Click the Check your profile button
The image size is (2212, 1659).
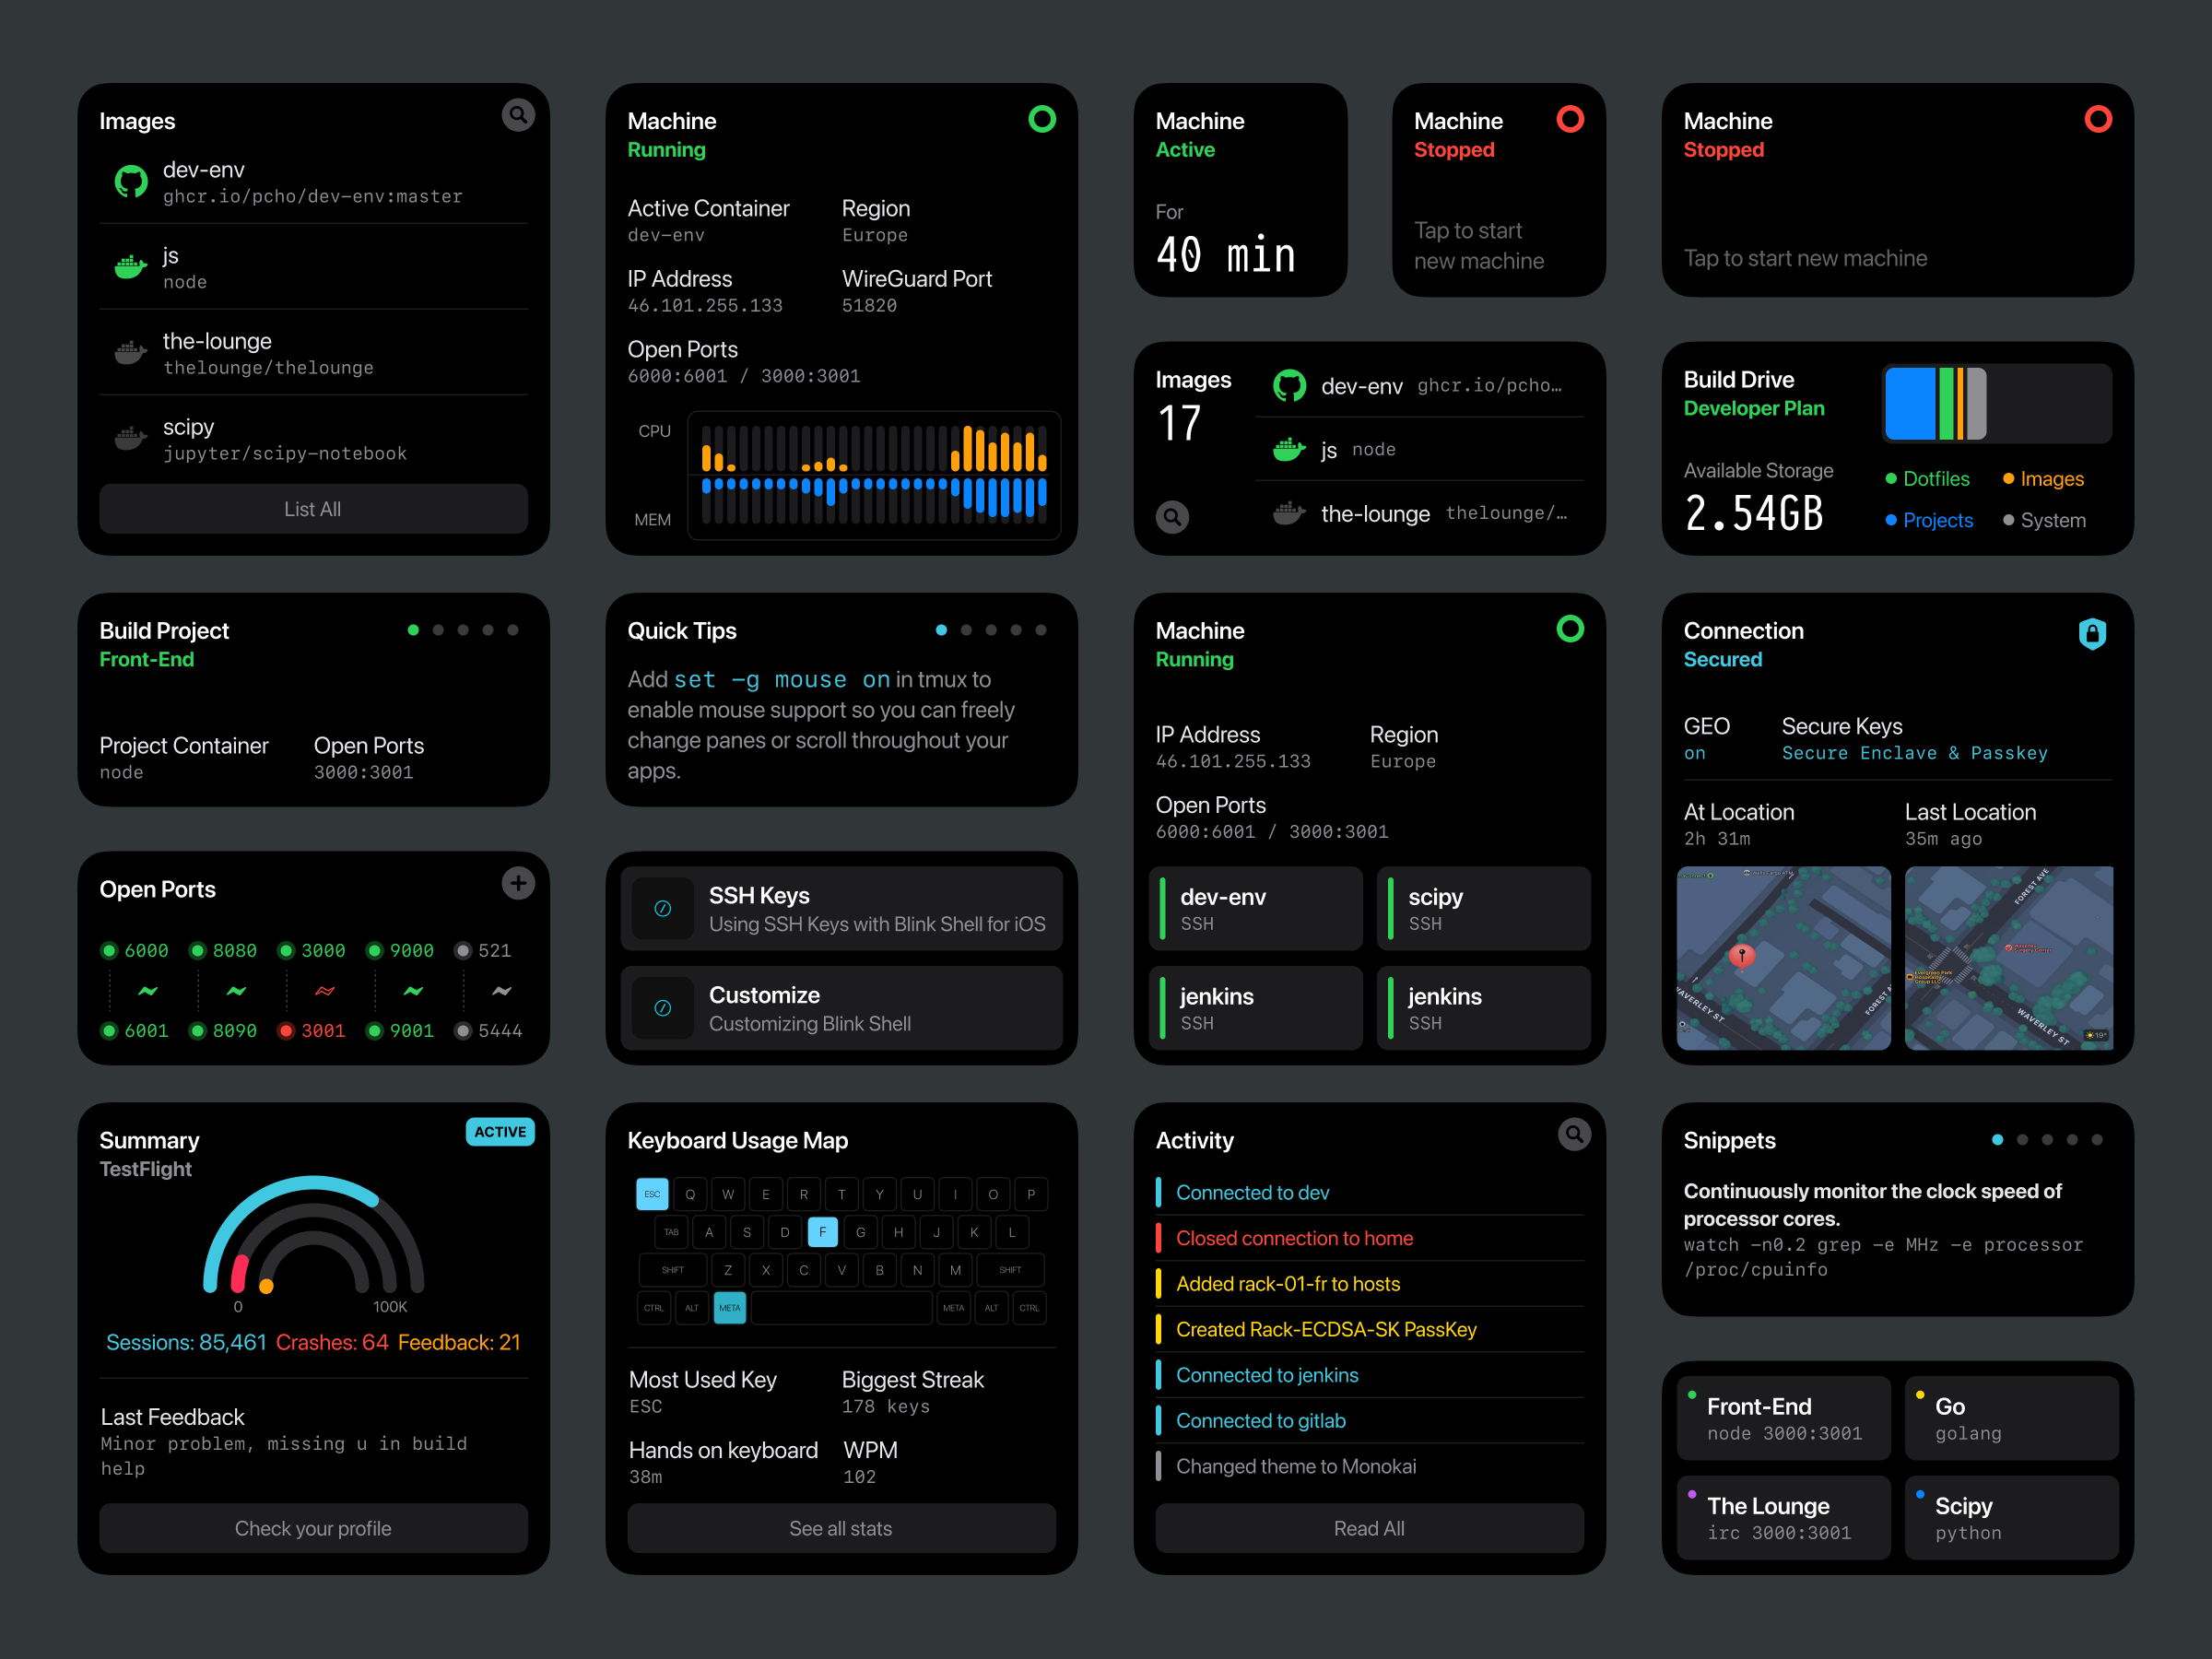click(x=313, y=1528)
